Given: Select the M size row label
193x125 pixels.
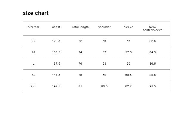Looking at the screenshot, I should 33,52.
